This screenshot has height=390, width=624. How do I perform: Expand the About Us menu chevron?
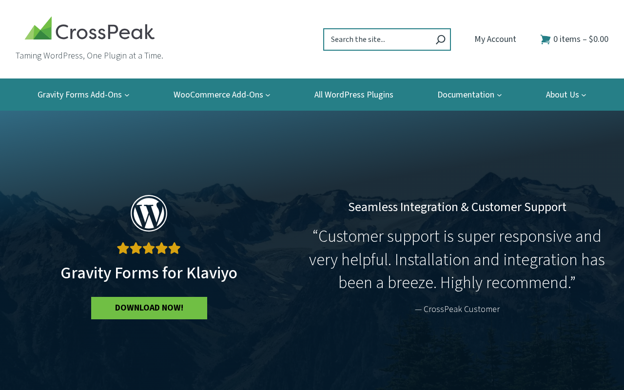point(584,95)
